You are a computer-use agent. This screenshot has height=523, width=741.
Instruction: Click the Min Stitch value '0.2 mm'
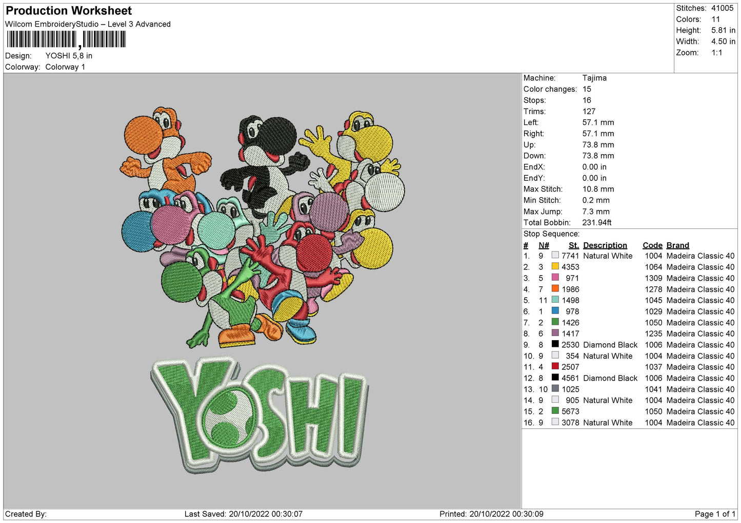(596, 200)
